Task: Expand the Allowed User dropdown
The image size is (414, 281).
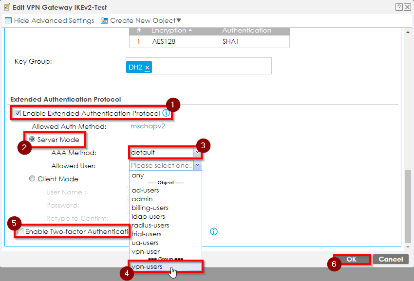Action: pyautogui.click(x=197, y=165)
